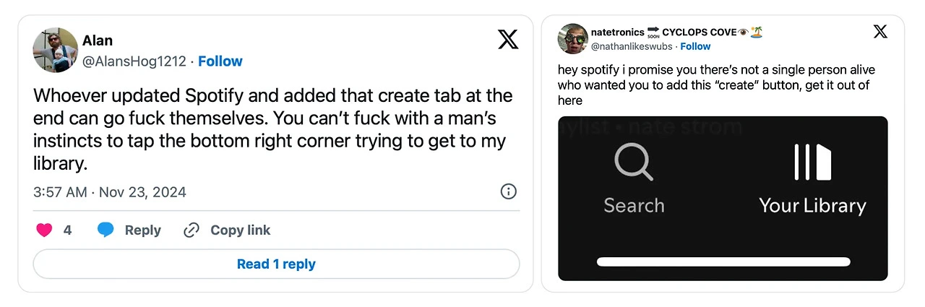
Task: Click the @nathanlikeswubs handle
Action: point(632,46)
